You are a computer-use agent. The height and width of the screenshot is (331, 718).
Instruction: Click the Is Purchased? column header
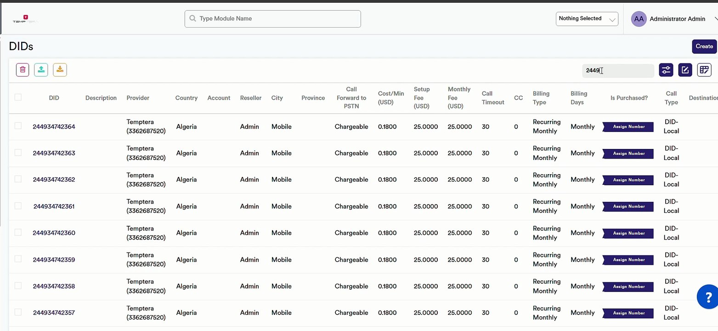629,98
